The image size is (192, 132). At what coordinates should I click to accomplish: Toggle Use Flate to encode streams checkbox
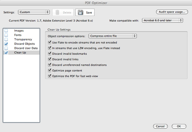pyautogui.click(x=50, y=43)
